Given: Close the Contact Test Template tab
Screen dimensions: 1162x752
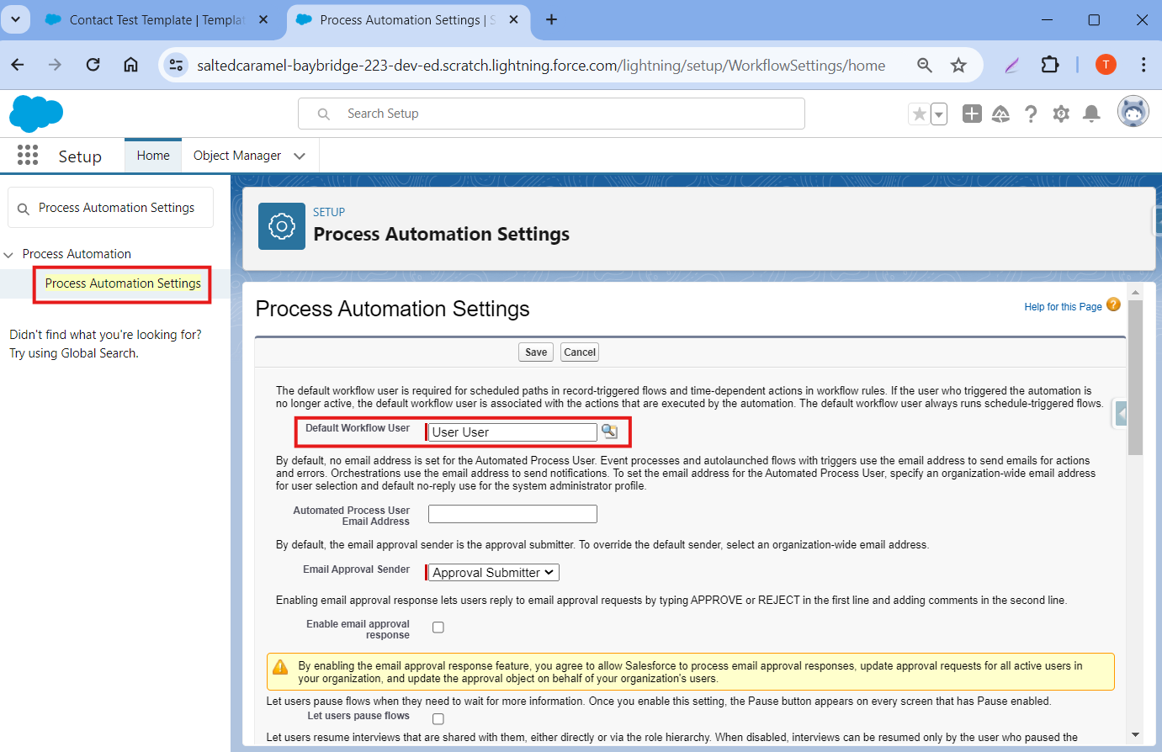Looking at the screenshot, I should [x=263, y=19].
